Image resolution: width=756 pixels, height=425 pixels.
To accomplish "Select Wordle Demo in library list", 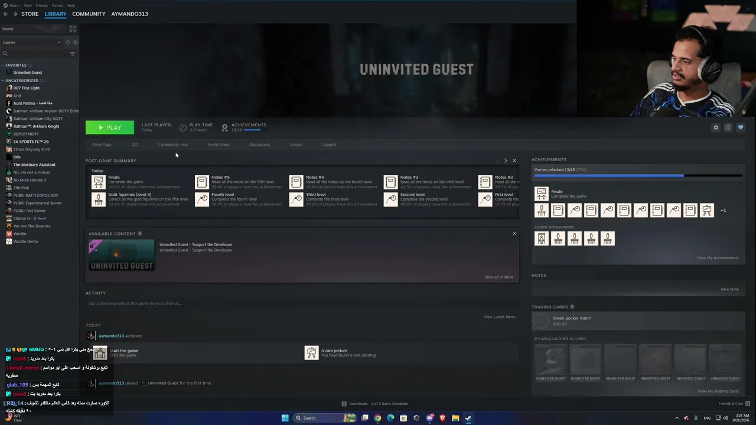I will click(25, 241).
